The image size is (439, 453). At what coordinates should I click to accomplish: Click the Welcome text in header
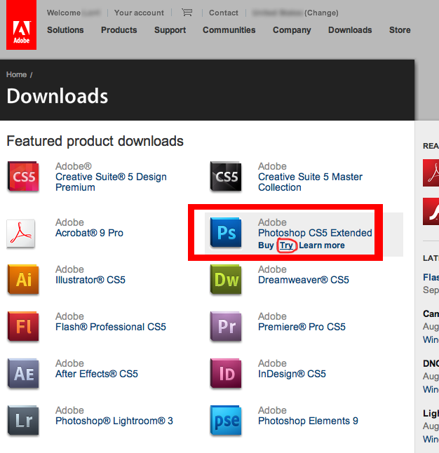click(x=64, y=13)
